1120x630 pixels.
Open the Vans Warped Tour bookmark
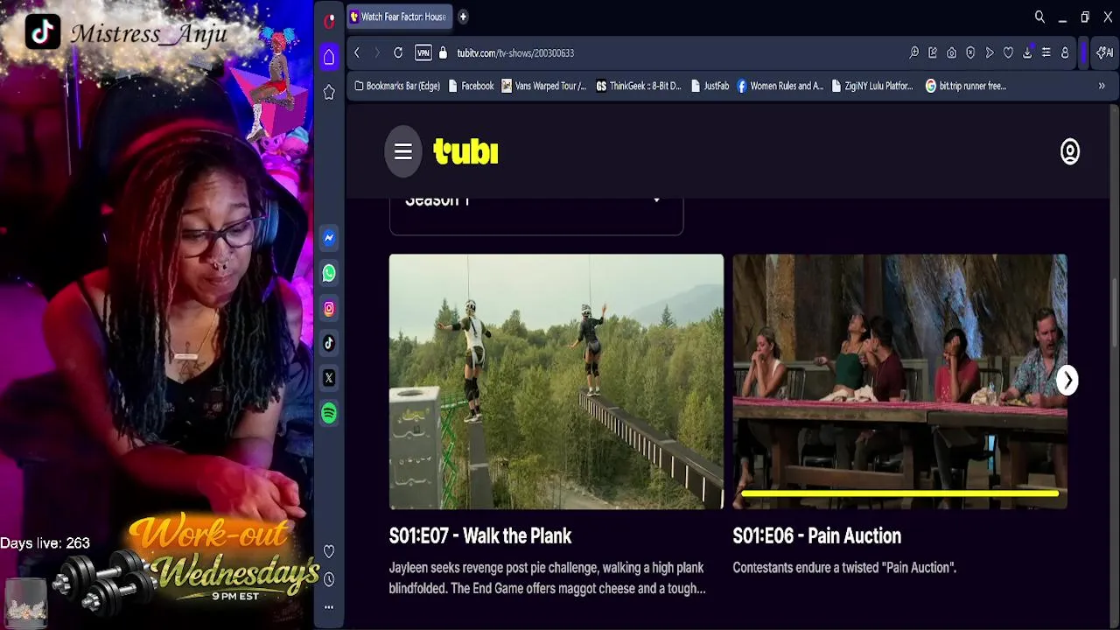[544, 86]
